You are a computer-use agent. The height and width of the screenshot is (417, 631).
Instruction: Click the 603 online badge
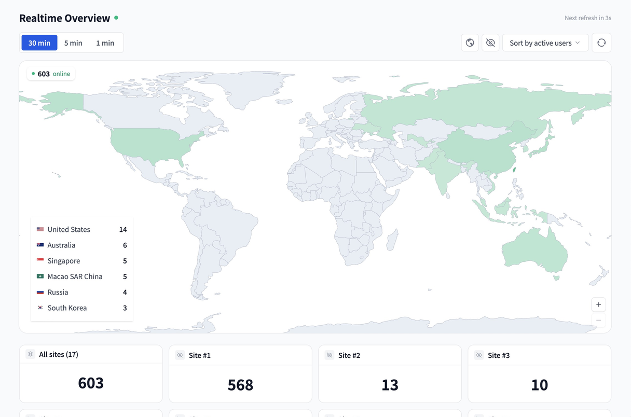(x=51, y=74)
